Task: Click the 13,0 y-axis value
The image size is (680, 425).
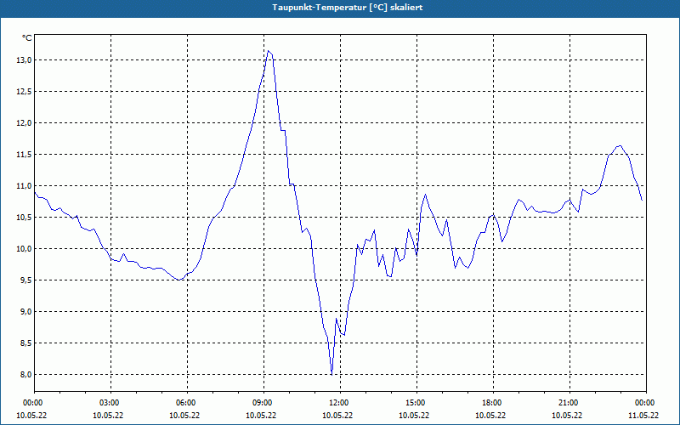Action: click(25, 59)
